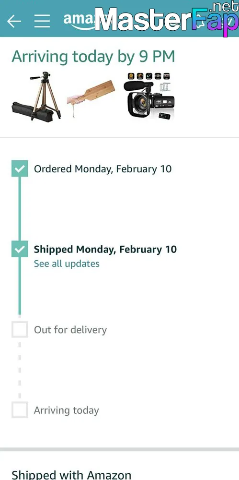This screenshot has width=239, height=480.
Task: Tap the Shipped Monday, February 10 label
Action: click(105, 249)
